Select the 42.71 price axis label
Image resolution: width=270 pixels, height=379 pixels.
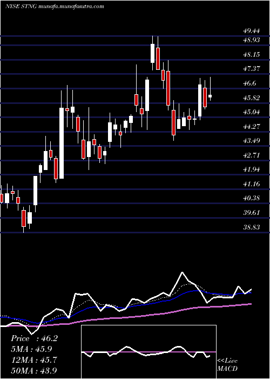[x=252, y=155]
